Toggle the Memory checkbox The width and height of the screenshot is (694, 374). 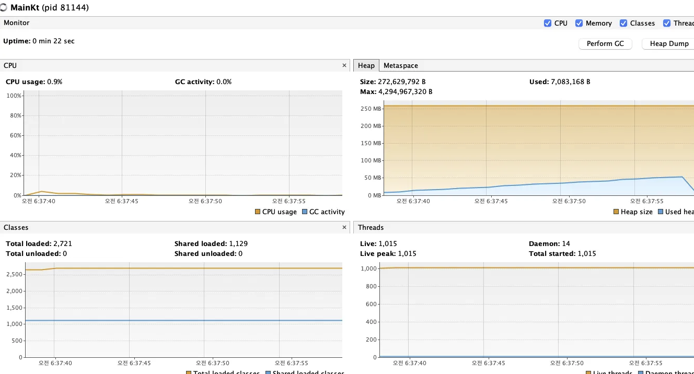coord(579,23)
